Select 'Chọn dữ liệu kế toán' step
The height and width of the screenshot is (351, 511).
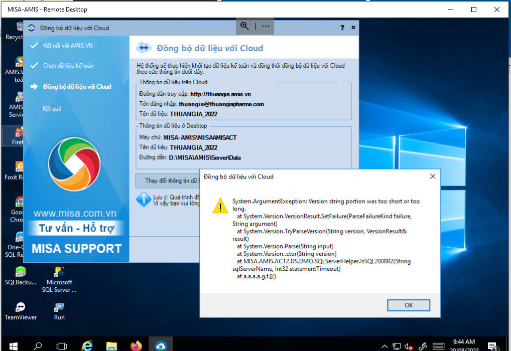click(x=68, y=66)
